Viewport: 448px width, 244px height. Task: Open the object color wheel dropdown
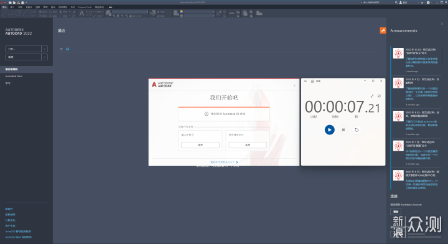[181, 12]
